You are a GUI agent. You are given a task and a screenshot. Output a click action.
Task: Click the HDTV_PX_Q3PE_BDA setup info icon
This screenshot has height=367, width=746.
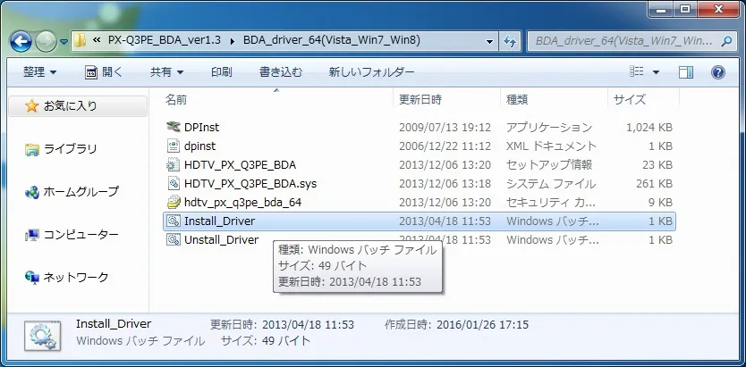pyautogui.click(x=174, y=164)
